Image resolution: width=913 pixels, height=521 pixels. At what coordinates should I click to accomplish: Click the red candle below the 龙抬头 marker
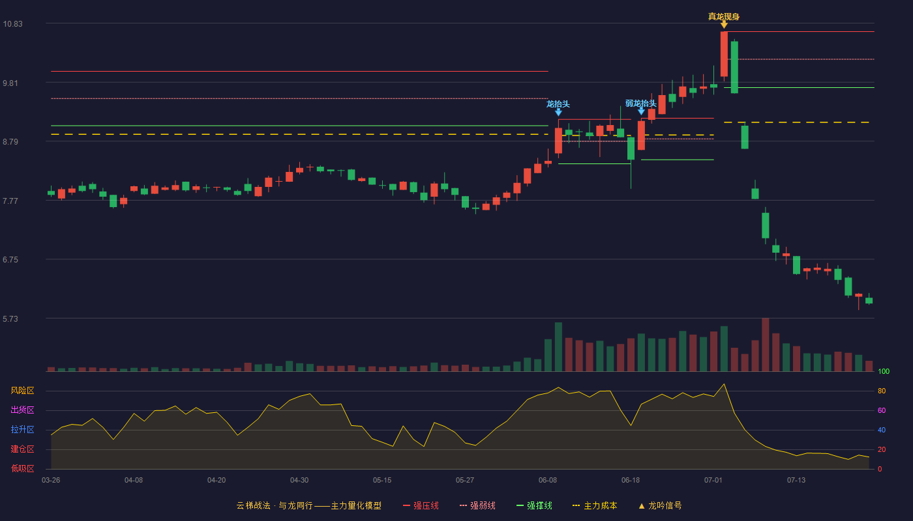558,141
